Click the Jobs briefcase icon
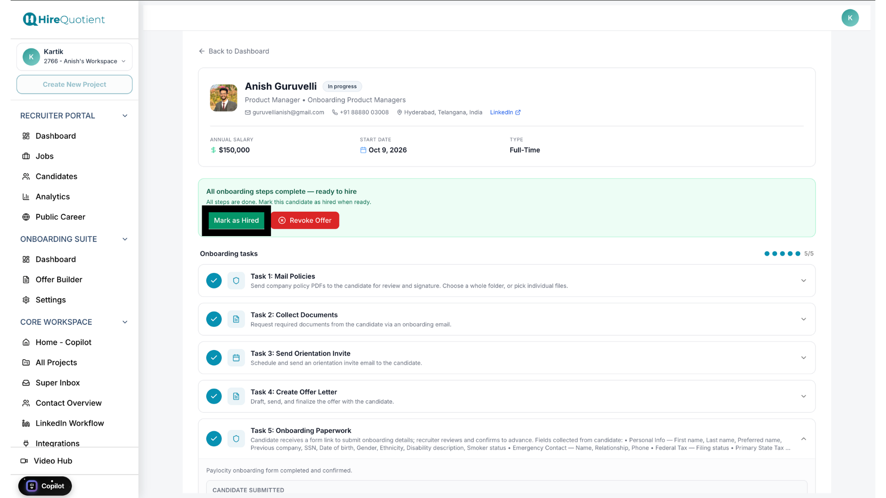The width and height of the screenshot is (886, 498). 26,156
